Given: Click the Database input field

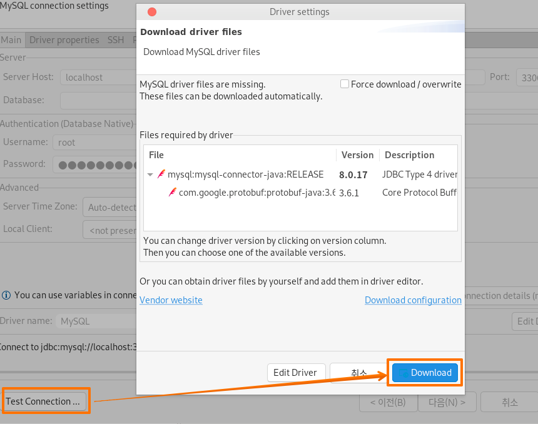Looking at the screenshot, I should [98, 101].
